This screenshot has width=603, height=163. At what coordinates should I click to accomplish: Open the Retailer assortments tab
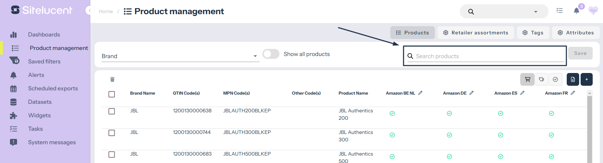click(476, 33)
